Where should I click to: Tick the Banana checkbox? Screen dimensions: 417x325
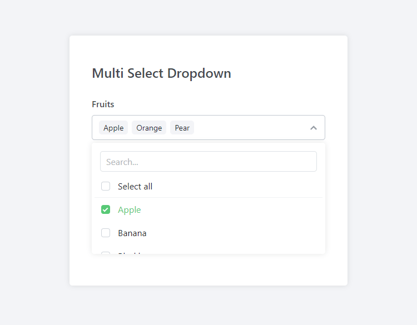(106, 233)
